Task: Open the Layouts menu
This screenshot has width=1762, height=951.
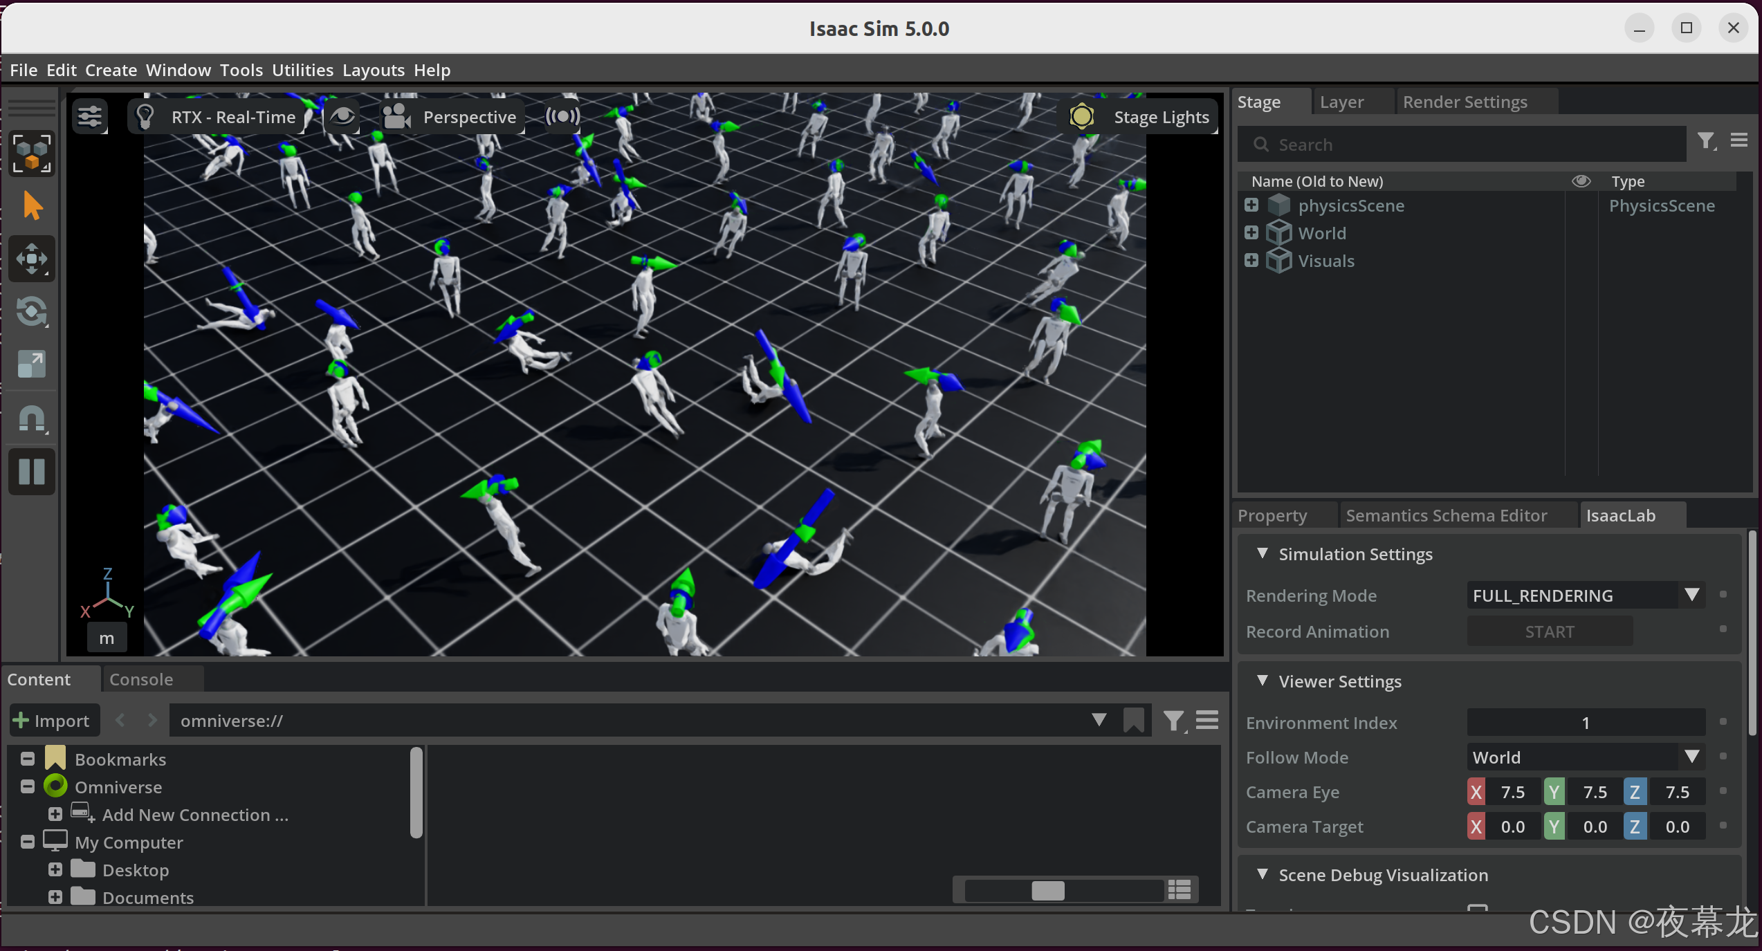Action: point(373,70)
